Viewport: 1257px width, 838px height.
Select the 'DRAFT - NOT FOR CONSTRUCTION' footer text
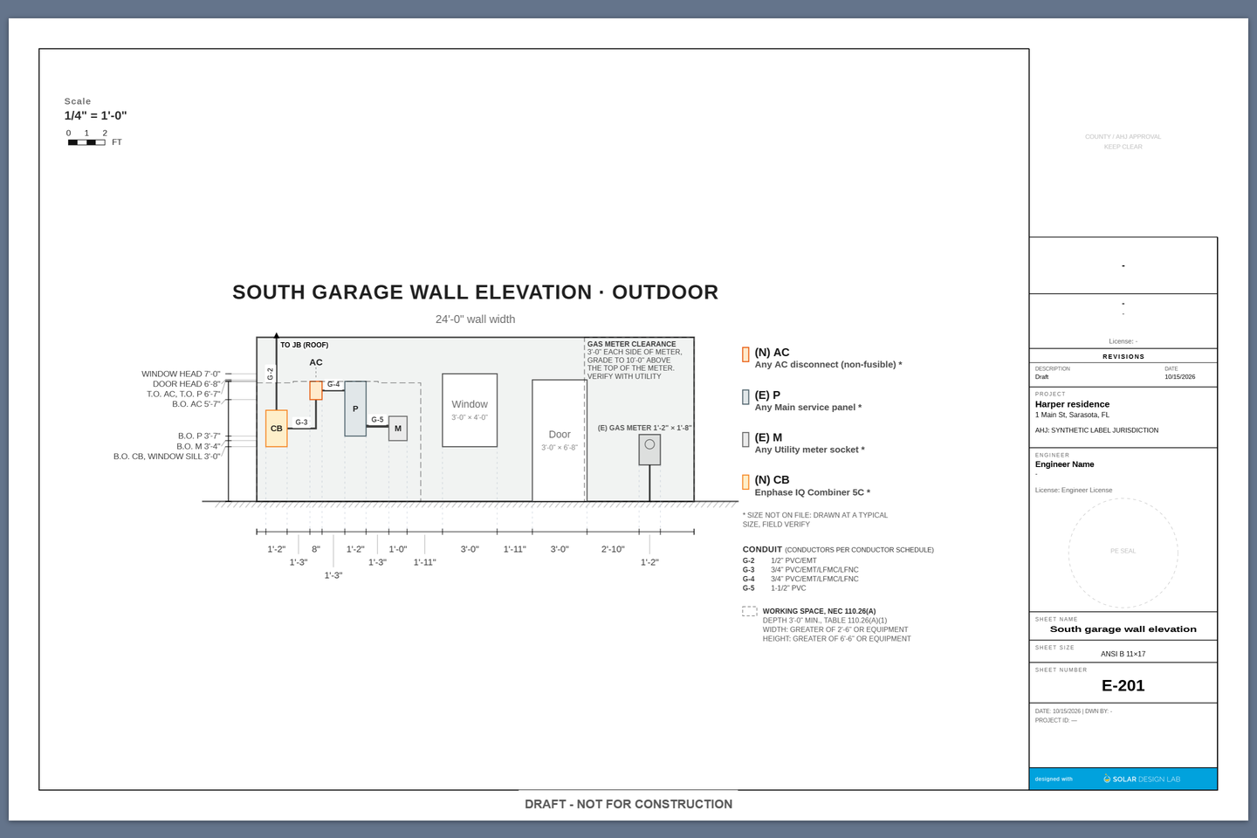click(x=628, y=804)
